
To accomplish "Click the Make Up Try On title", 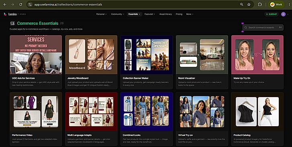I will (242, 78).
